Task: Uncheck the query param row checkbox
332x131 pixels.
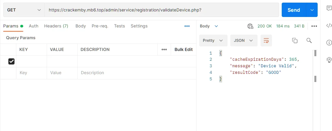Action: (11, 61)
